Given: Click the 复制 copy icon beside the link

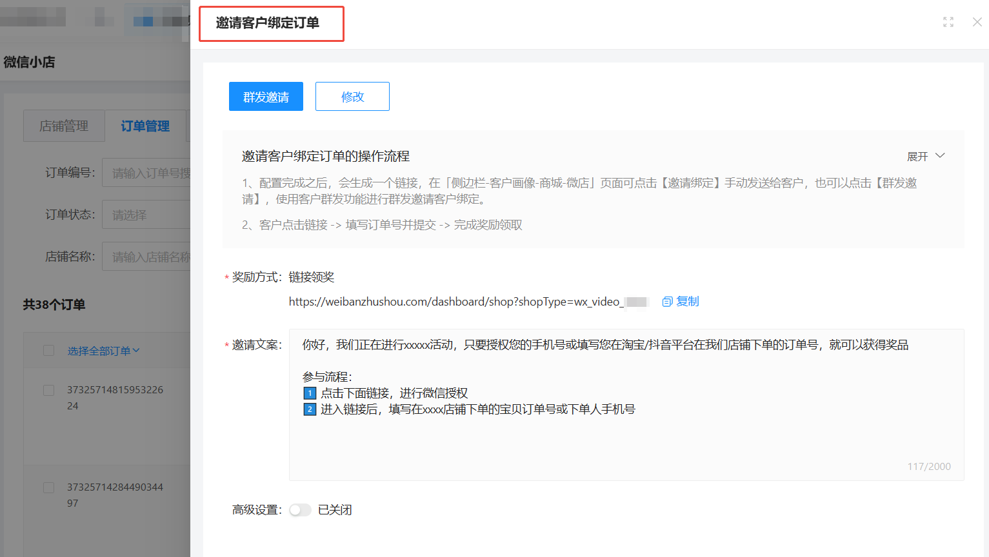Looking at the screenshot, I should (x=667, y=302).
